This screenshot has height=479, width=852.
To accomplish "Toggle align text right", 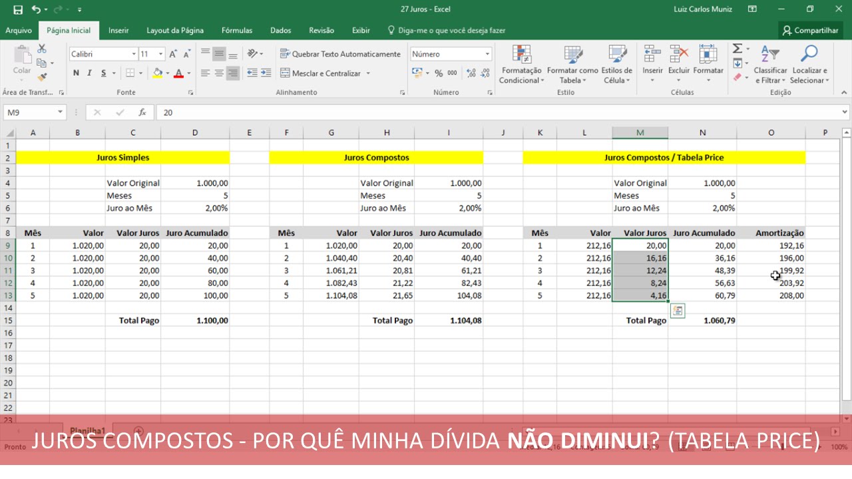I will point(232,73).
